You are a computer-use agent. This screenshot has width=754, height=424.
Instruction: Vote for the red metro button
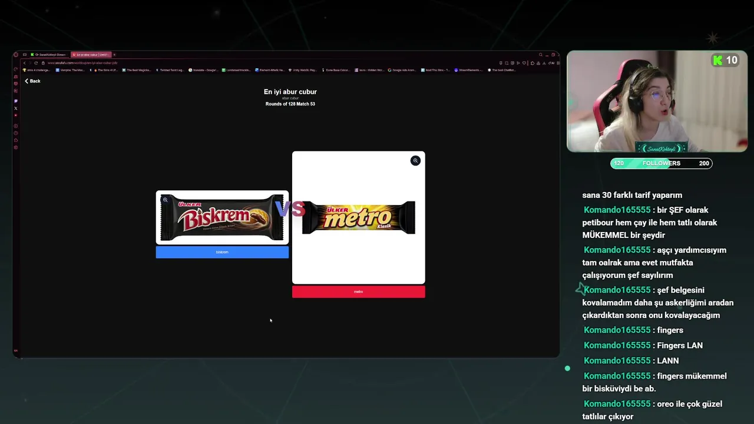pyautogui.click(x=358, y=291)
